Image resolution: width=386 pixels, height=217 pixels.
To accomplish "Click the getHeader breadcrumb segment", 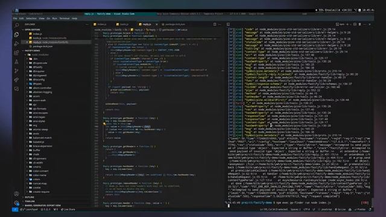I will coord(167,30).
